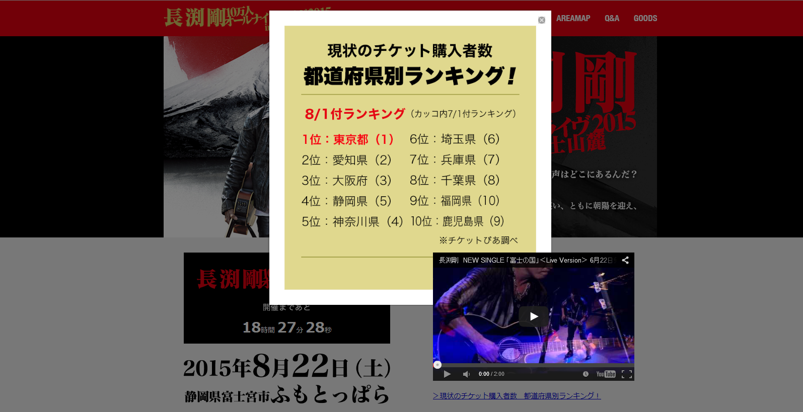
Task: Select the 3位：大阪府 ranking entry
Action: [x=346, y=181]
